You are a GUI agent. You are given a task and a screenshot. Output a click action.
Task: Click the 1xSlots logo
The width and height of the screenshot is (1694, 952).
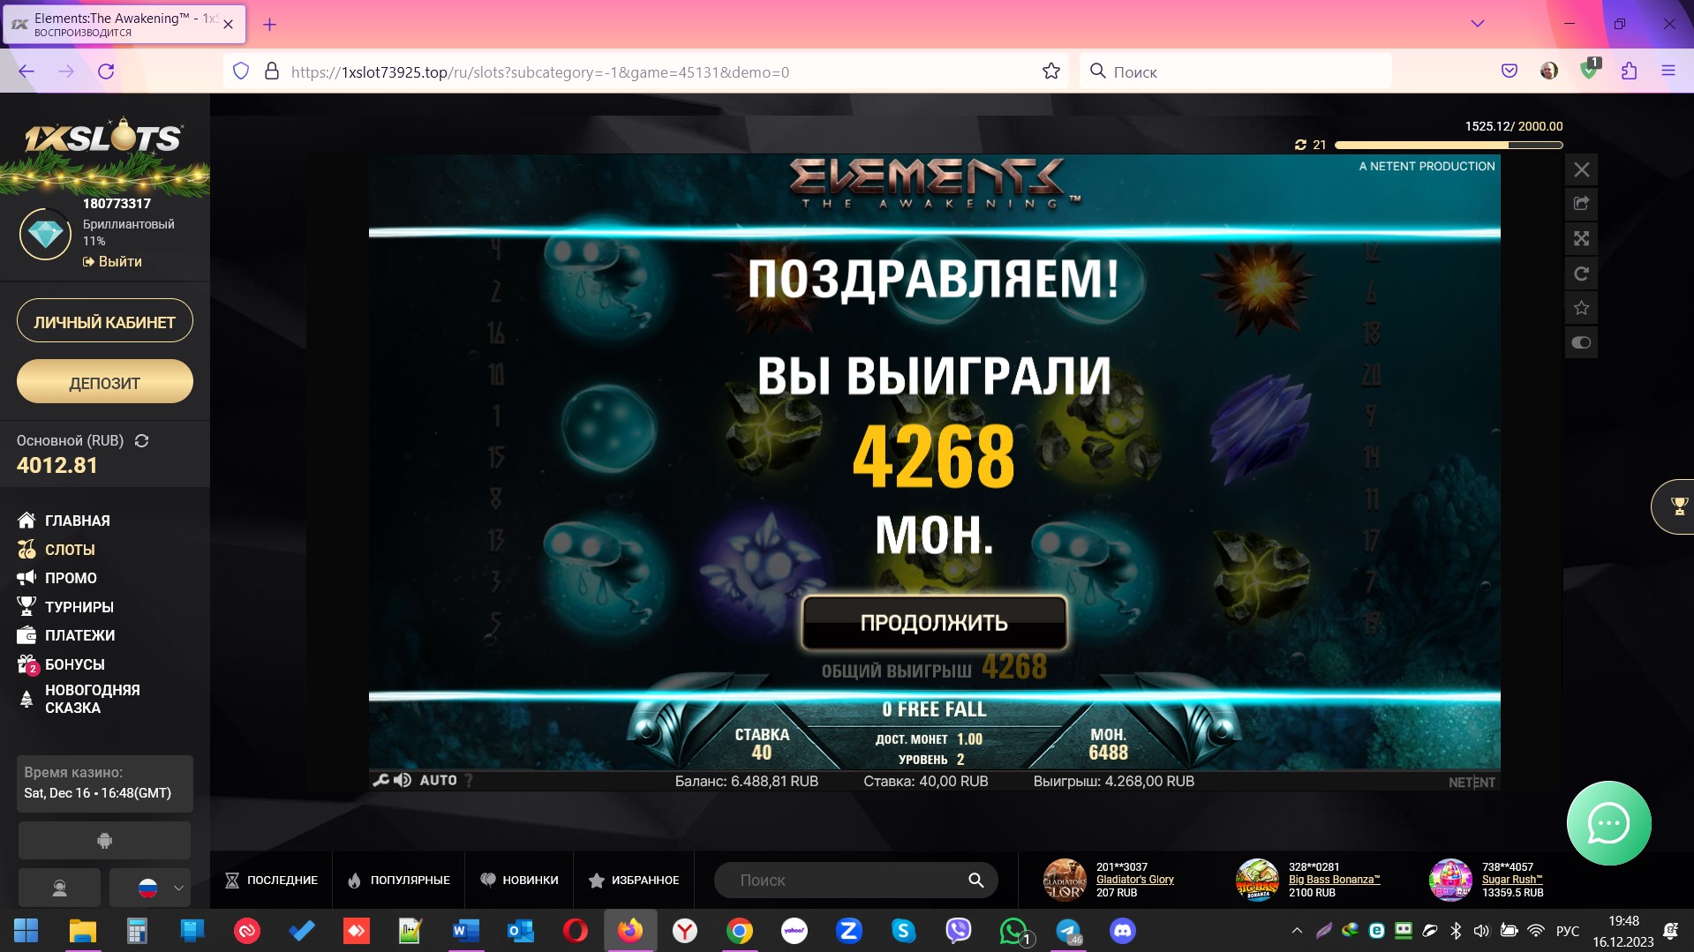(103, 137)
